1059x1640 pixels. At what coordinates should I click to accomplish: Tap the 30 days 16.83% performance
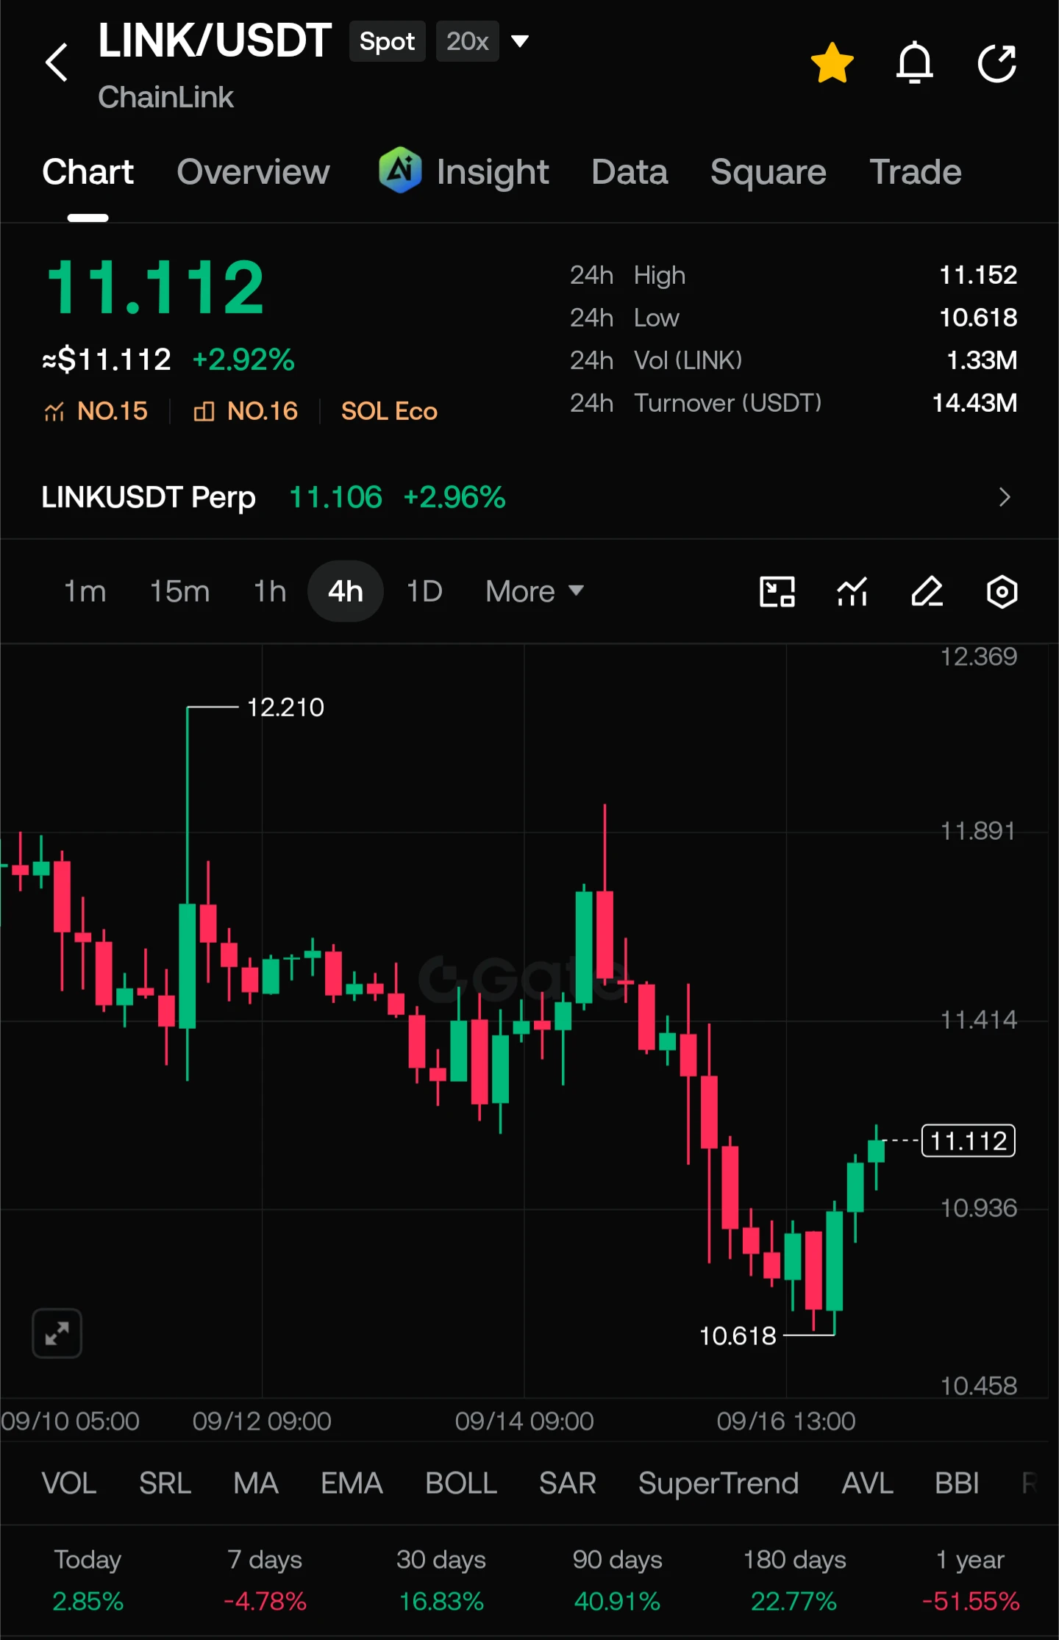pos(441,1580)
